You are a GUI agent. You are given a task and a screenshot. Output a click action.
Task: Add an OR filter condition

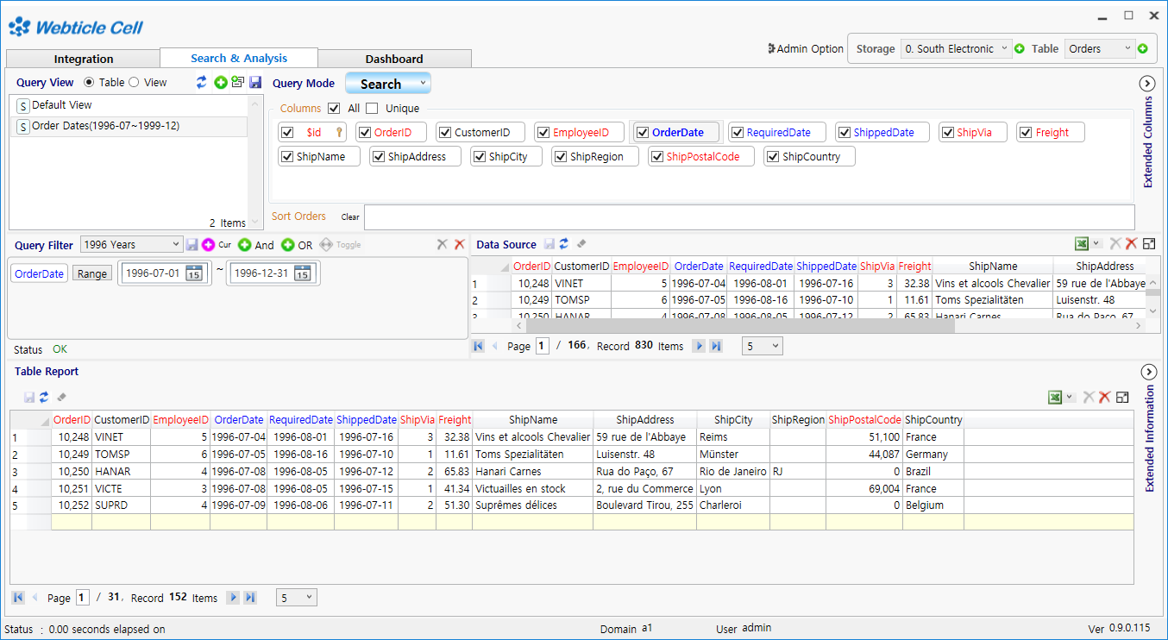coord(288,245)
